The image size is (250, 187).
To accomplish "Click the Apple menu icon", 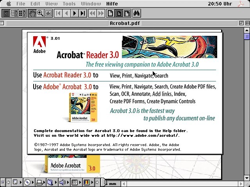I will [x=8, y=4].
